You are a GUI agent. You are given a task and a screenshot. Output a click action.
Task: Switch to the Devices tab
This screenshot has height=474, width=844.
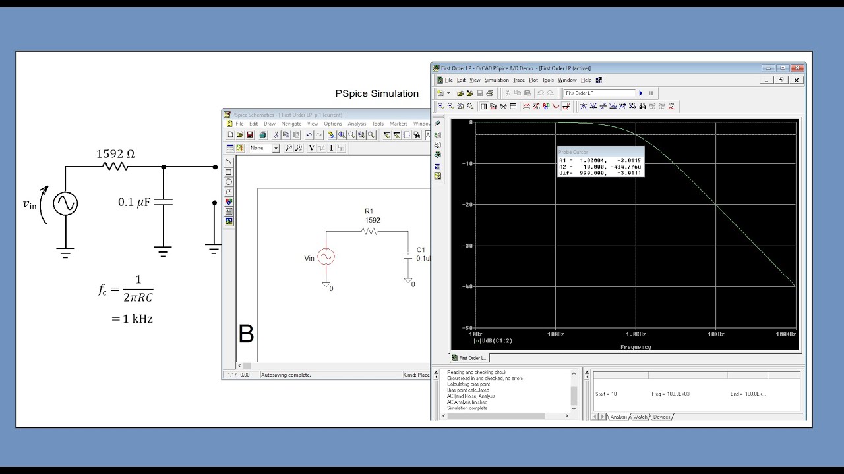point(661,417)
